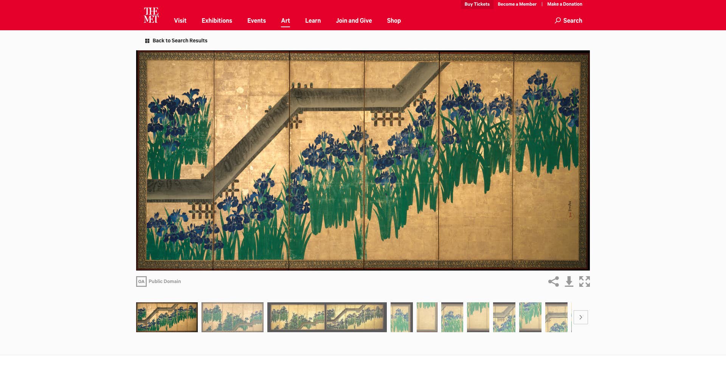Select the second screen thumbnail
This screenshot has height=367, width=726.
tap(233, 317)
